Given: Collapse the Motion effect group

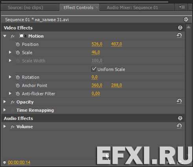Looking at the screenshot, I should [x=5, y=36].
